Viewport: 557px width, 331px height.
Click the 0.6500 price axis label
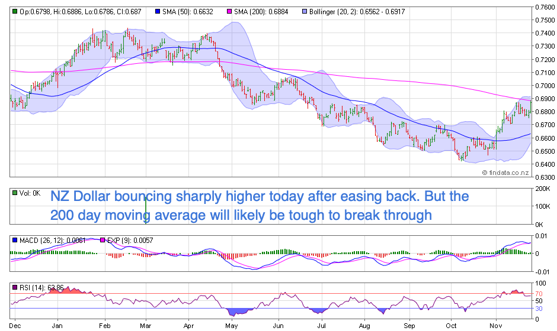(545, 151)
